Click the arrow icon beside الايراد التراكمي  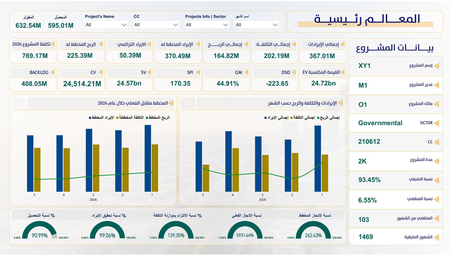[x=149, y=44]
